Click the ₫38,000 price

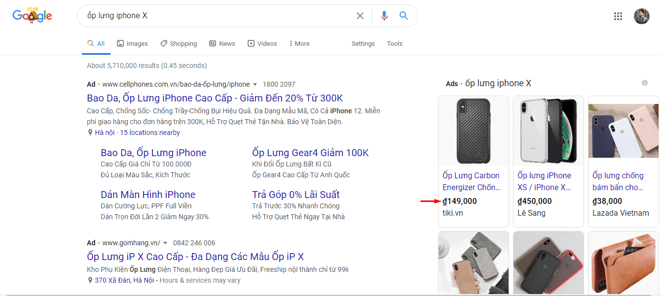pos(607,201)
